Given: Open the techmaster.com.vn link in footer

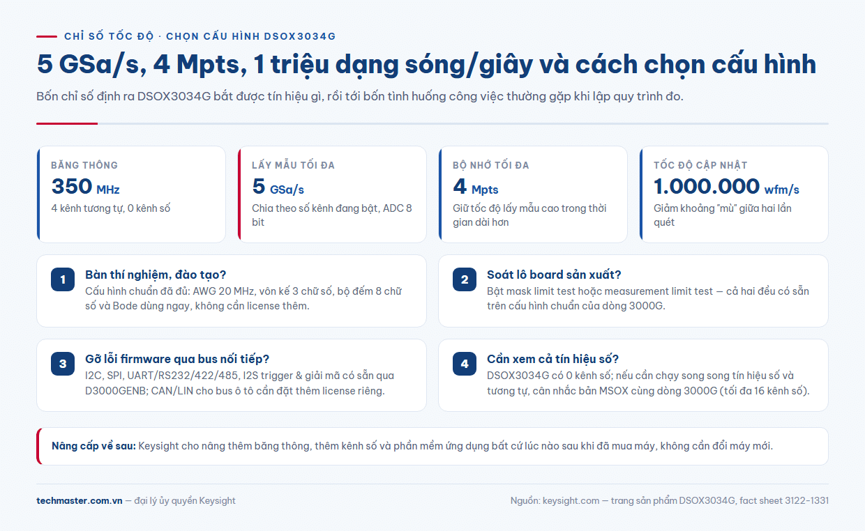Looking at the screenshot, I should [80, 500].
